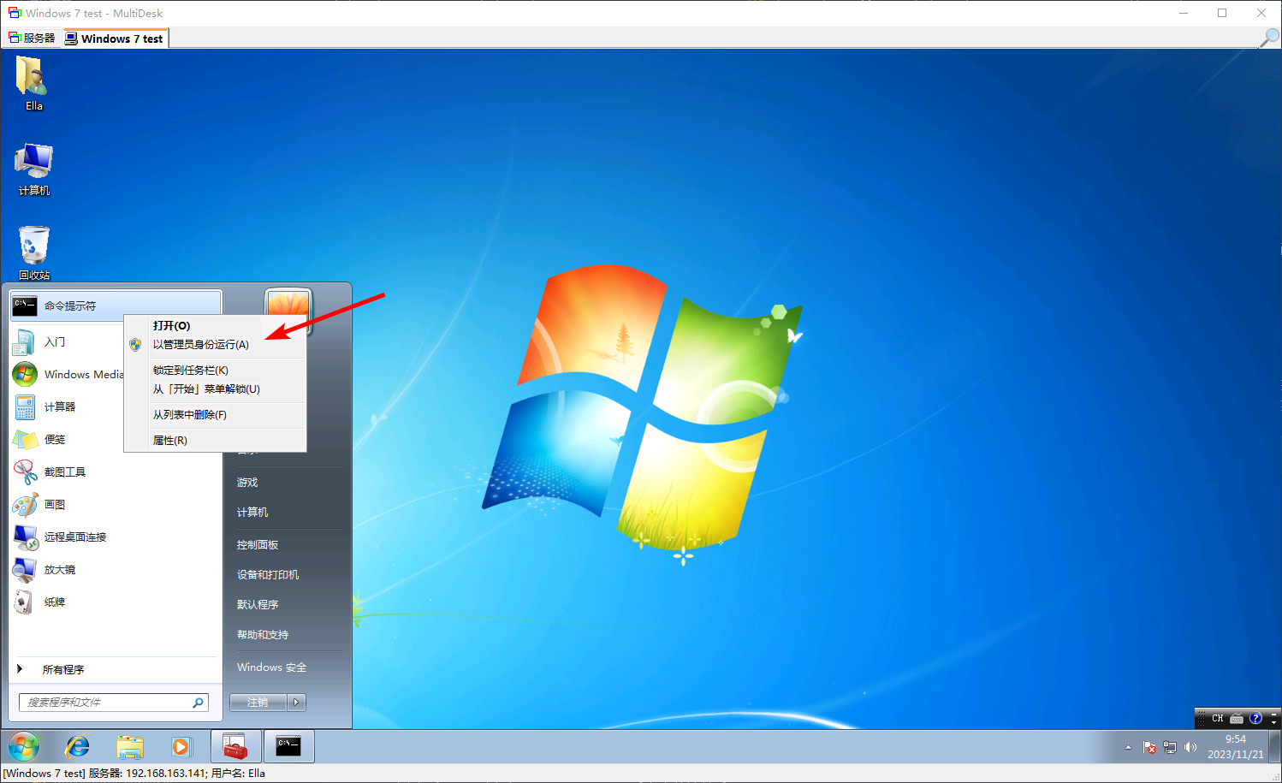This screenshot has width=1282, height=783.
Task: Click the language bar help icon
Action: tap(1255, 719)
